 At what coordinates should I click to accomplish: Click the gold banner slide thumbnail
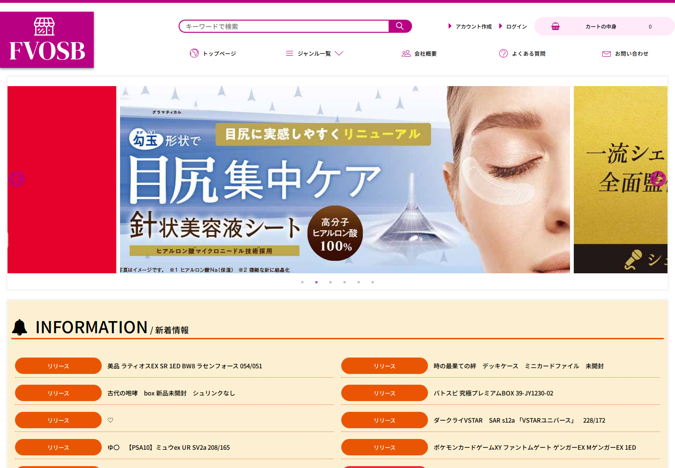[x=621, y=180]
